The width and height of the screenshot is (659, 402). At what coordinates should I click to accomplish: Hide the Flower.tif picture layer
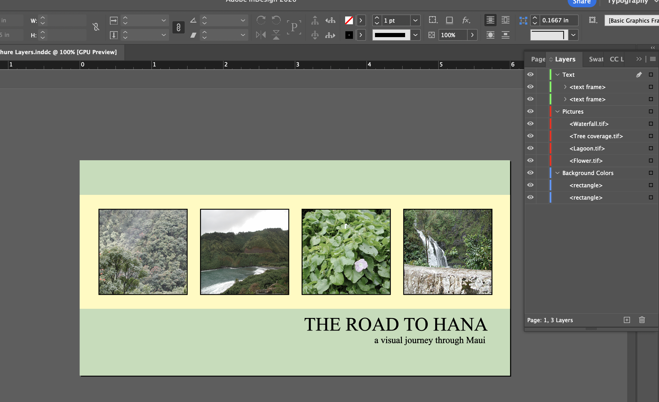pyautogui.click(x=530, y=161)
